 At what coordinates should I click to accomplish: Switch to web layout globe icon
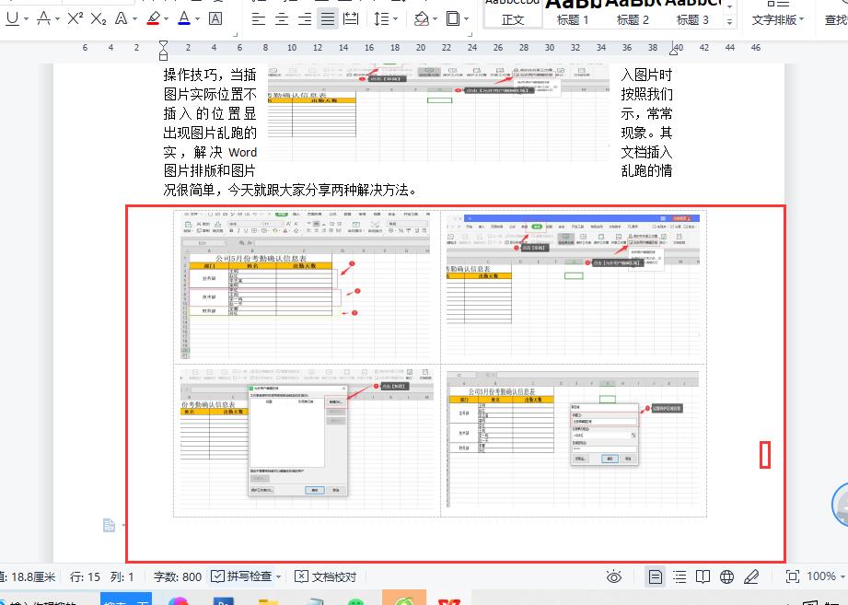click(726, 576)
